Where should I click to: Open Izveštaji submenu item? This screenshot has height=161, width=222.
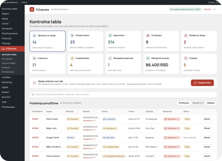[6, 67]
